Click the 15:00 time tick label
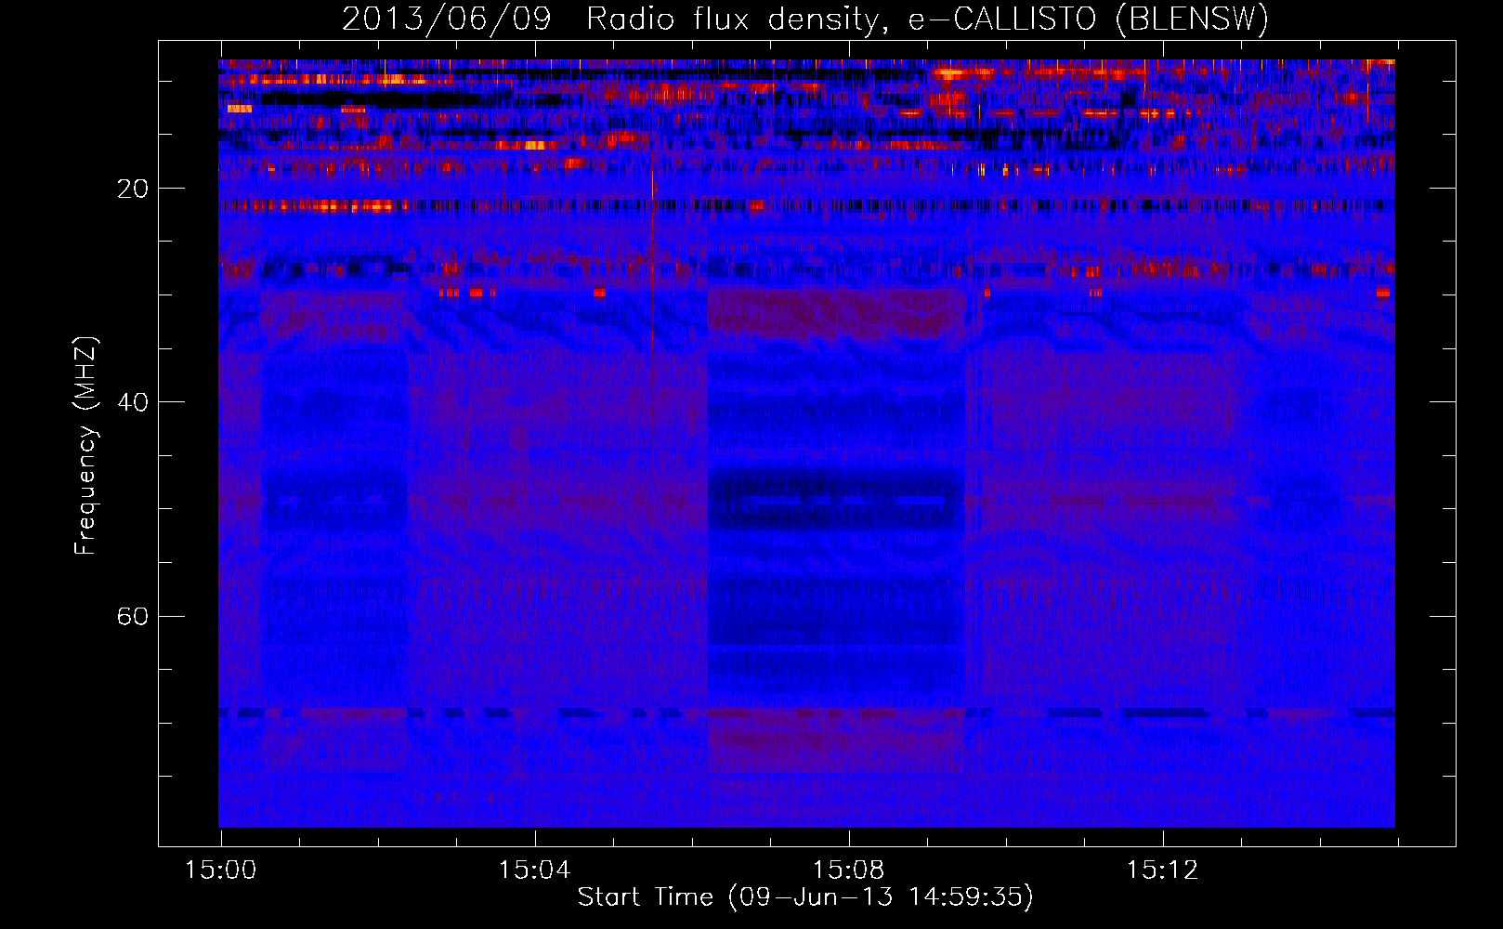1503x929 pixels. [x=220, y=870]
